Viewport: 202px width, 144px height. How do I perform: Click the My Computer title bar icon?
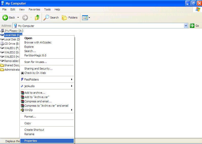[3, 3]
